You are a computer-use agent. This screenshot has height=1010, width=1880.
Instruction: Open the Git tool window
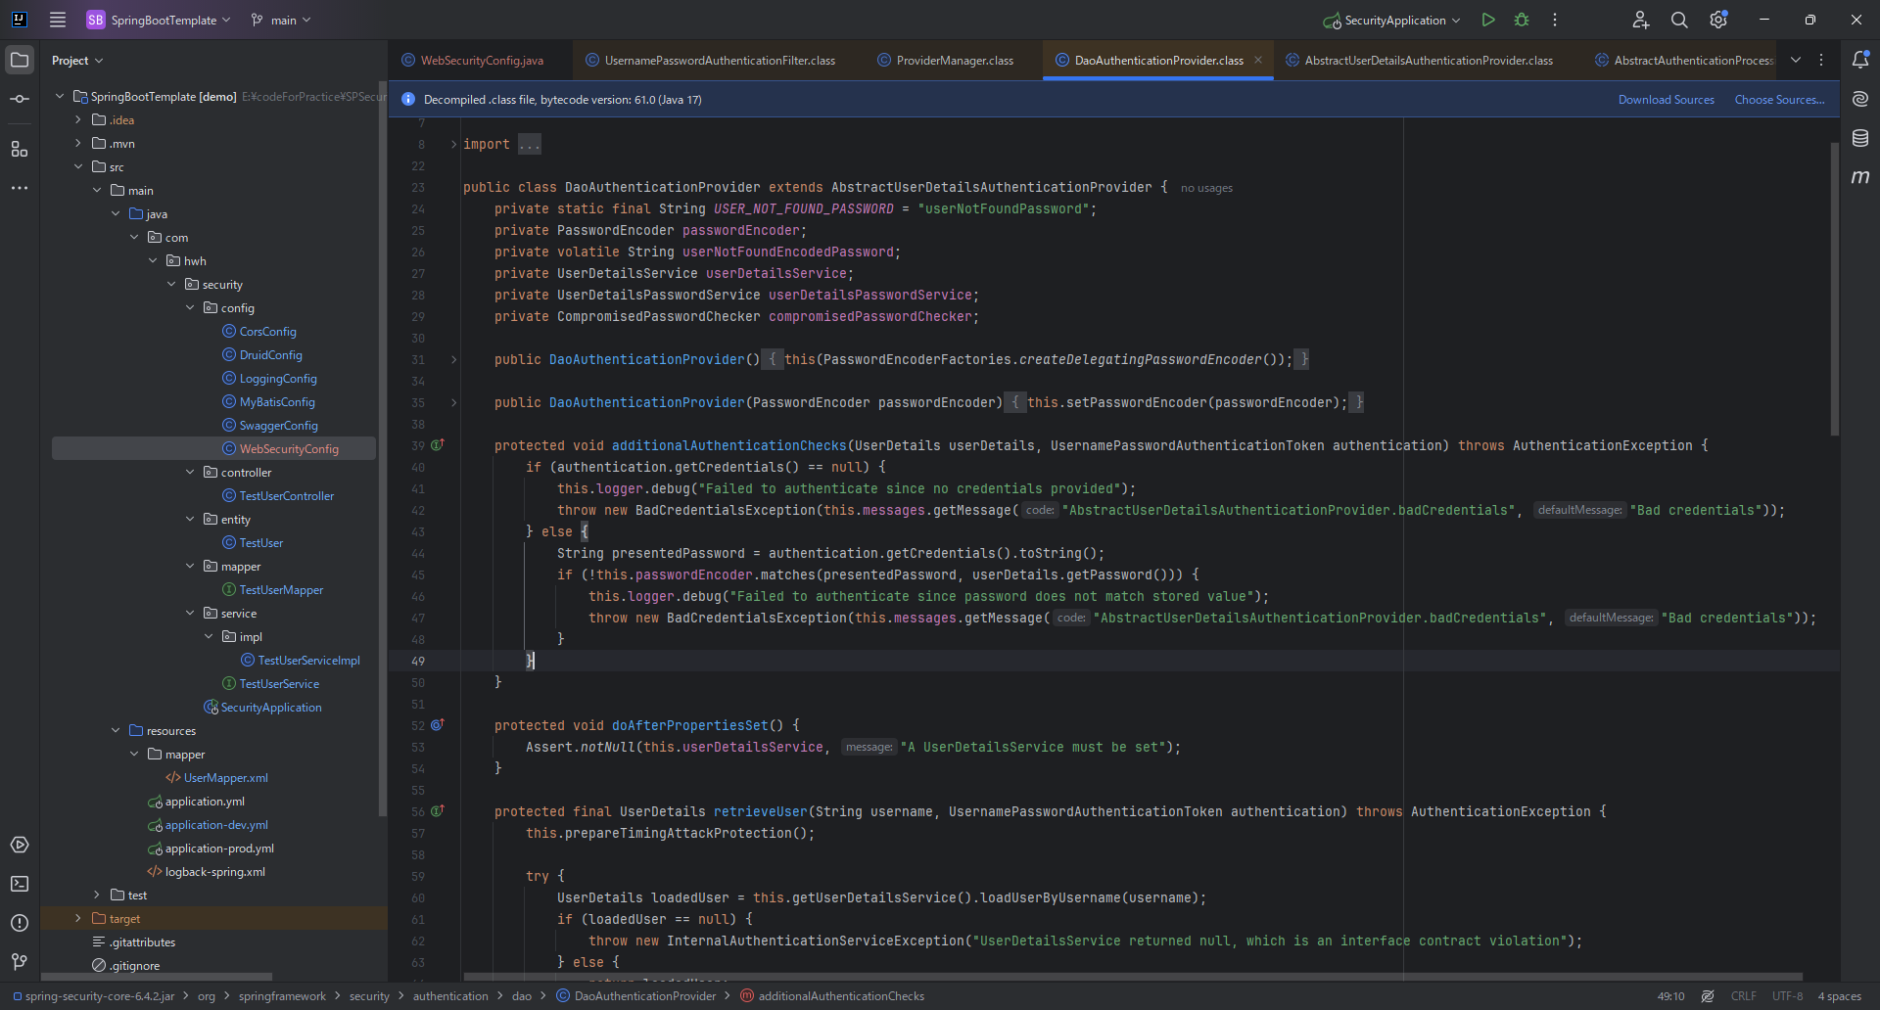[x=20, y=962]
